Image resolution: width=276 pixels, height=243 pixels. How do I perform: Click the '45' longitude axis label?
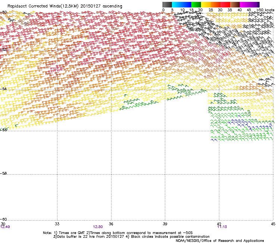pos(273,224)
